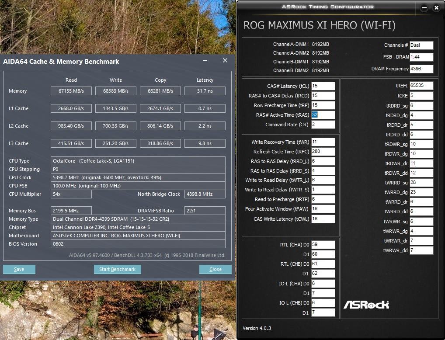The width and height of the screenshot is (445, 340).
Task: Click Start Benchmark in AIDA64 window
Action: [x=118, y=269]
